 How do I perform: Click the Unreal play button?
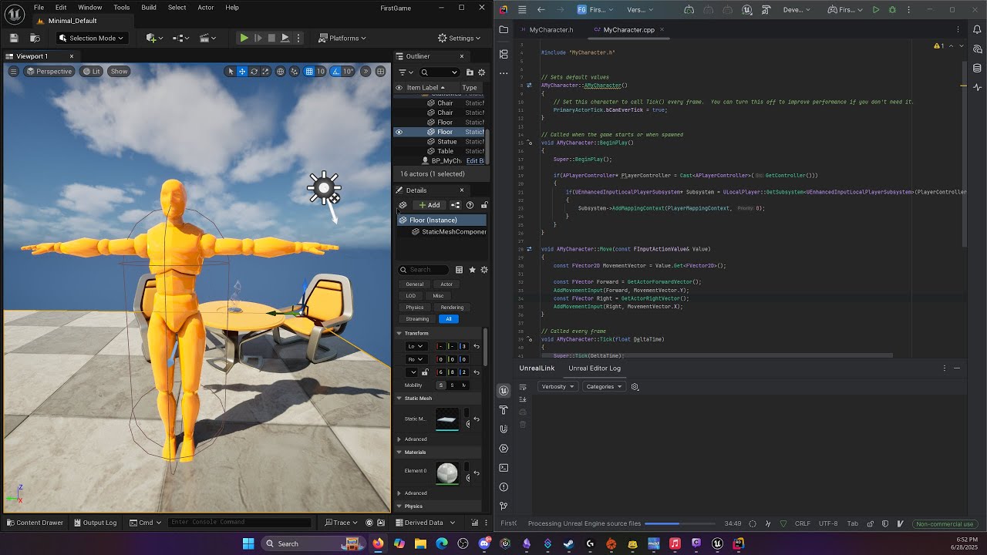[x=244, y=38]
